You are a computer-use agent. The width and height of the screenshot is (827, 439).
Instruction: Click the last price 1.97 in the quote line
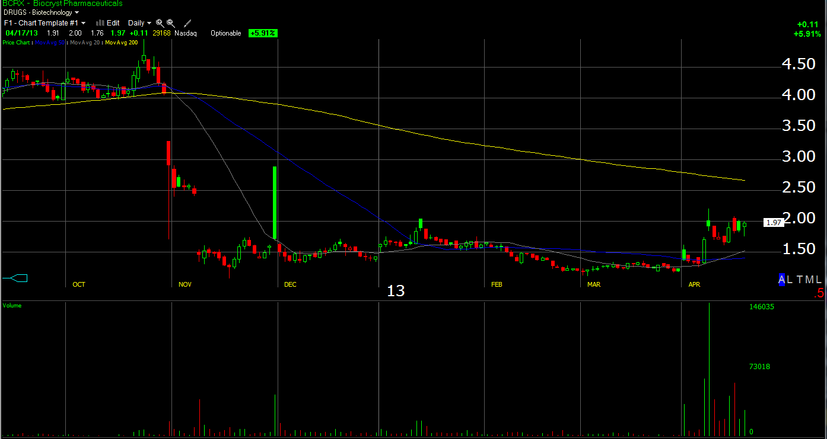(x=117, y=33)
